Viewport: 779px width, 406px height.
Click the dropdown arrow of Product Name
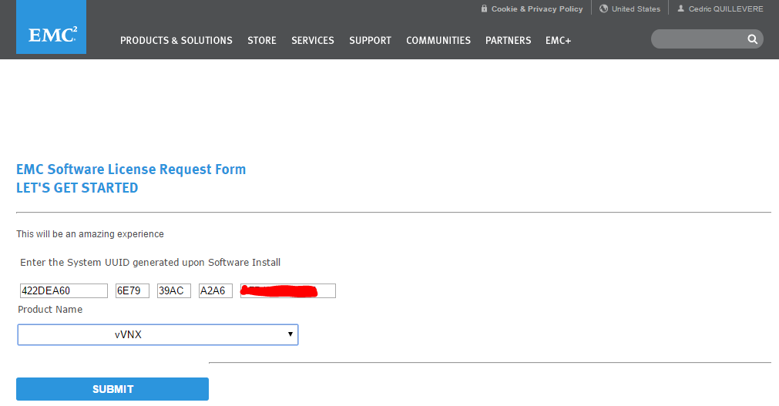pyautogui.click(x=290, y=334)
